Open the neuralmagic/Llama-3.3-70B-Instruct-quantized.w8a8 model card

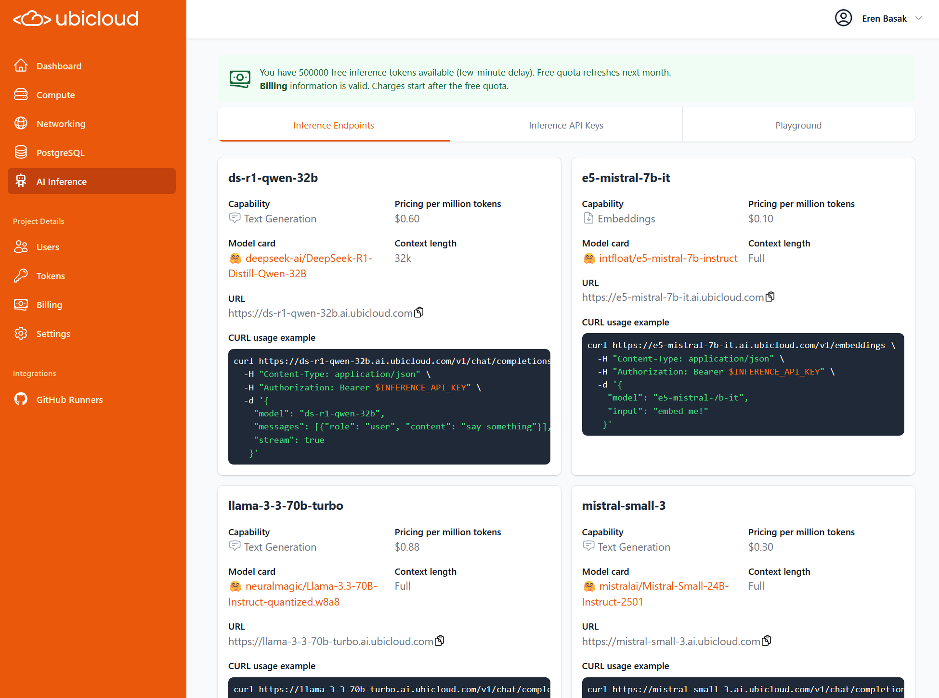click(x=303, y=594)
